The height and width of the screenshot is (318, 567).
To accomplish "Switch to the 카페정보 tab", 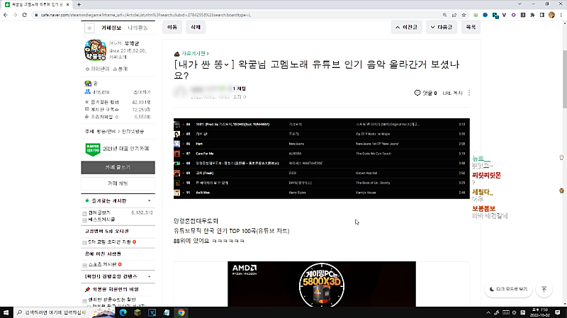I will coord(111,28).
